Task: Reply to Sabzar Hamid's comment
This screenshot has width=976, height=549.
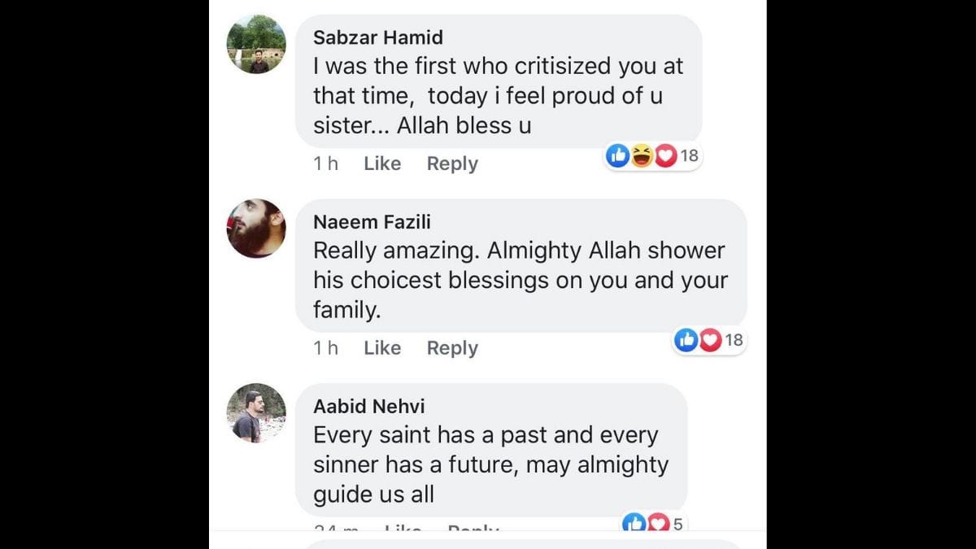Action: click(452, 163)
